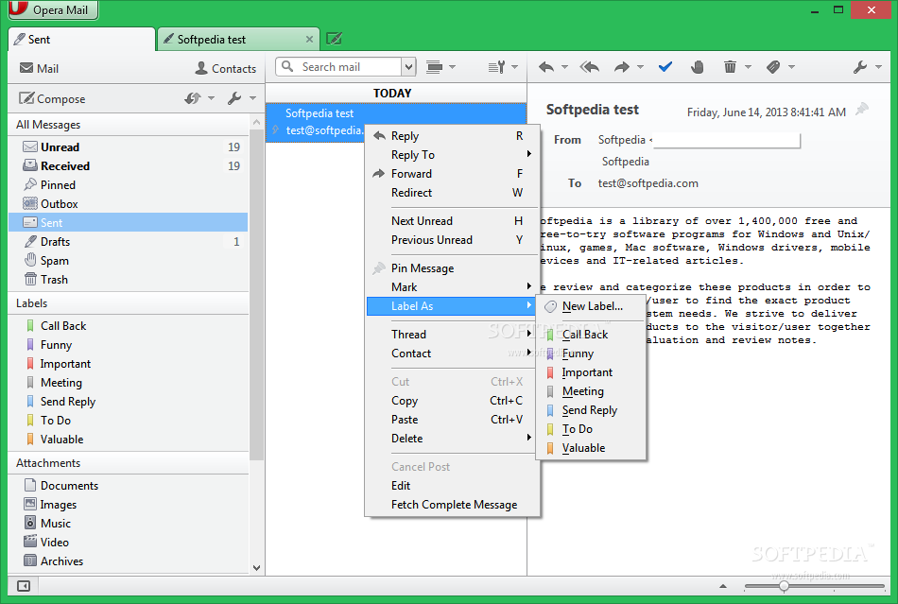Close the Softpedia test tab
The image size is (898, 604).
tap(309, 39)
